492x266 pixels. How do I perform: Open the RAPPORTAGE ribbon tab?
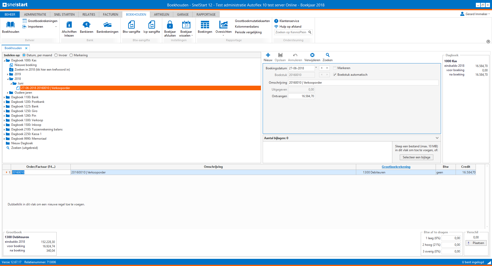click(206, 15)
